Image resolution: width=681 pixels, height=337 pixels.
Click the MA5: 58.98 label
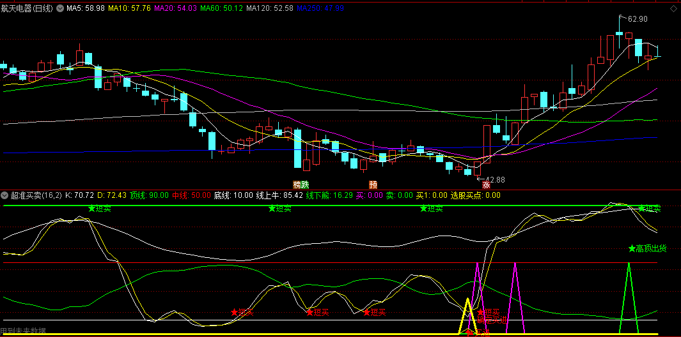click(86, 8)
